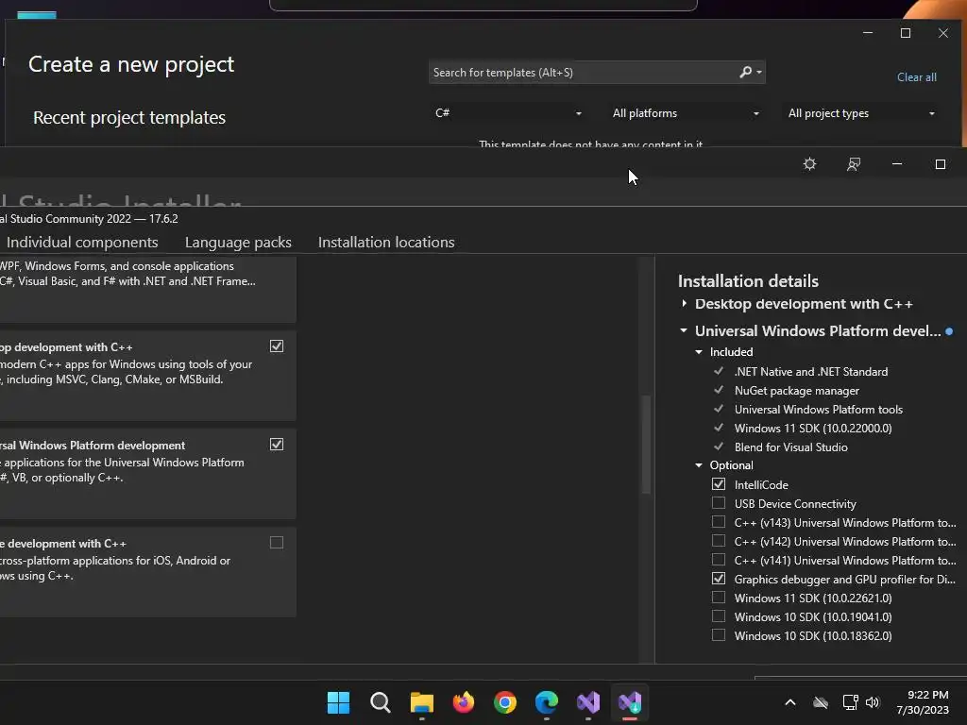
Task: Switch to Installation locations tab
Action: [386, 243]
